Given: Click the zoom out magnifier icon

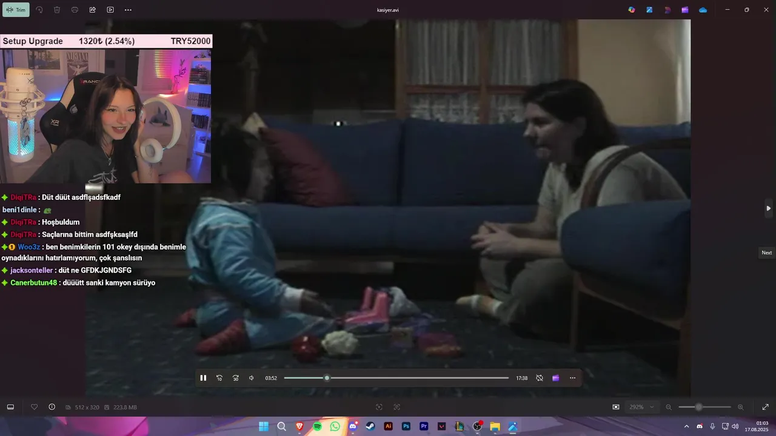Looking at the screenshot, I should 669,407.
